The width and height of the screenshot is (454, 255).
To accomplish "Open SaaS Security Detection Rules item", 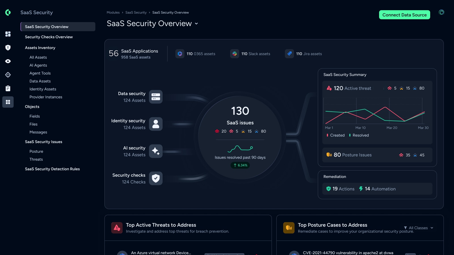I will pos(52,169).
